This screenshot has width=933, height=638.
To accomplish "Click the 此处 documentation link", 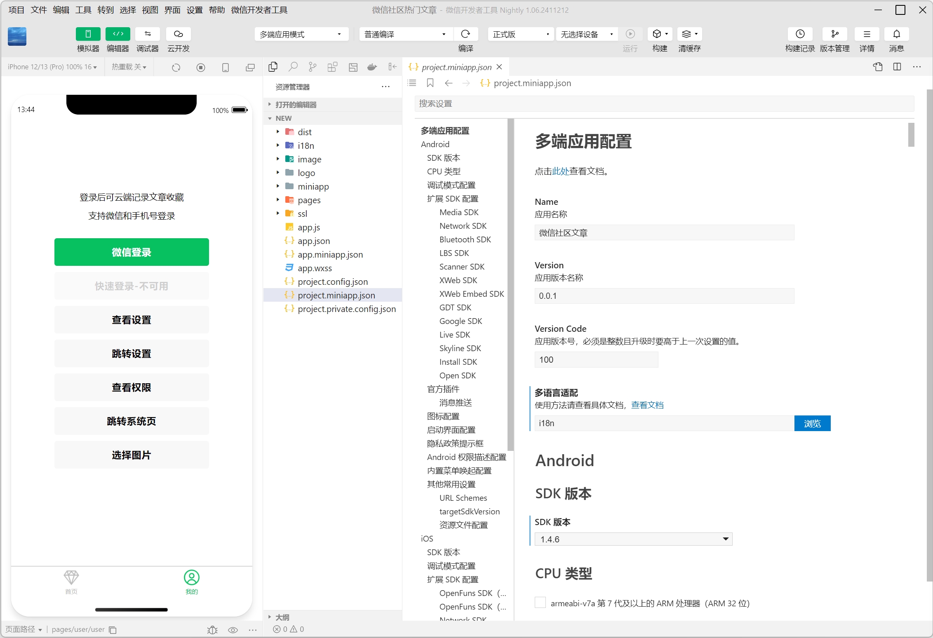I will tap(560, 171).
